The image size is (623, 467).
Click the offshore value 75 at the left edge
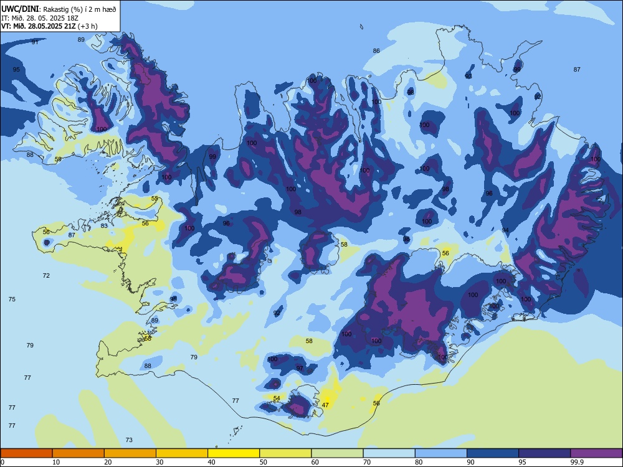click(x=12, y=300)
